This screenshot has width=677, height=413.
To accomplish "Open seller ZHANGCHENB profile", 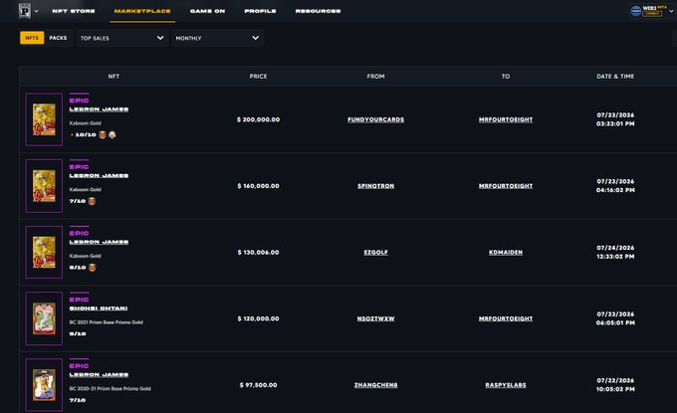I will (x=376, y=385).
